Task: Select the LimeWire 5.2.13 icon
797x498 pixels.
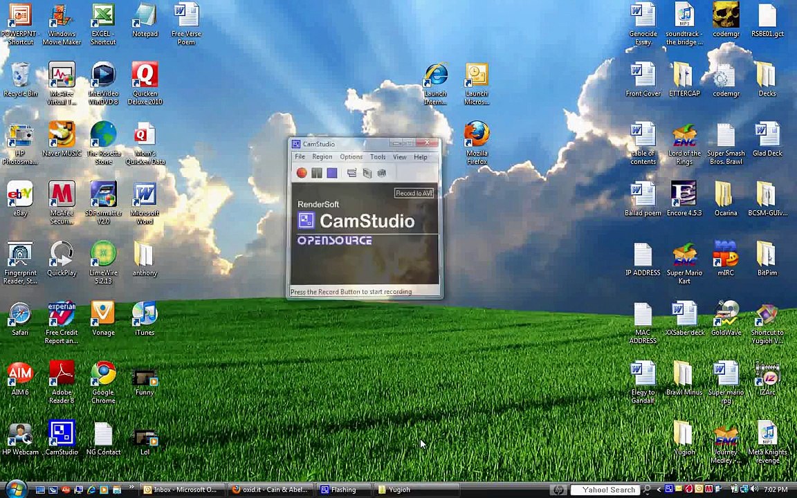Action: pyautogui.click(x=103, y=264)
